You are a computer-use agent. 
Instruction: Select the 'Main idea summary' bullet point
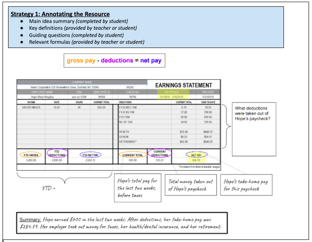(x=79, y=21)
